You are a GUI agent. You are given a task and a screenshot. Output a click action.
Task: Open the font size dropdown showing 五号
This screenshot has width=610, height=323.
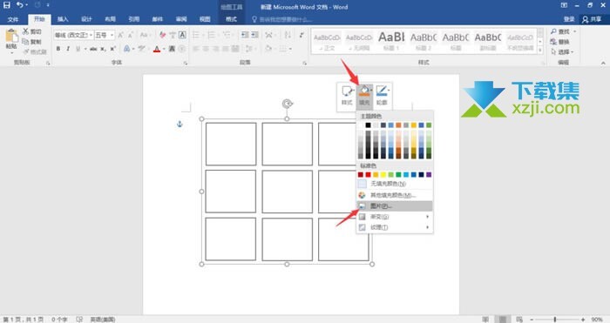click(x=112, y=35)
